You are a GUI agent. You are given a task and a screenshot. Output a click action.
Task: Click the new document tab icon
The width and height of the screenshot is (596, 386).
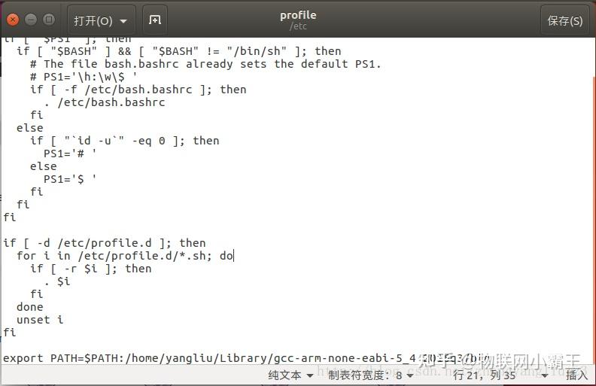tap(155, 20)
